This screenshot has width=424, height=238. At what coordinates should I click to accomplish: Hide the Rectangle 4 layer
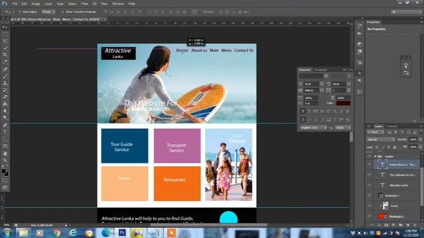click(x=369, y=195)
